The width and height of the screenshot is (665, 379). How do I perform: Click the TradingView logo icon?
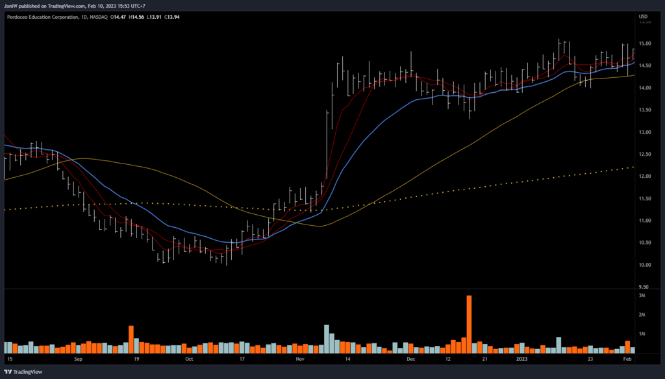[x=8, y=372]
